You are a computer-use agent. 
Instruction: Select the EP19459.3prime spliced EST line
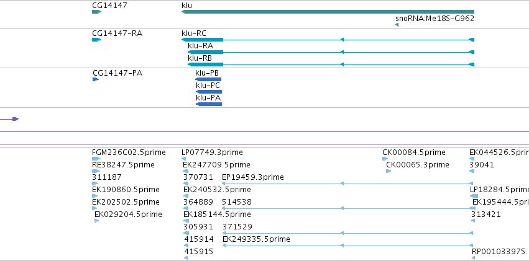click(x=347, y=184)
